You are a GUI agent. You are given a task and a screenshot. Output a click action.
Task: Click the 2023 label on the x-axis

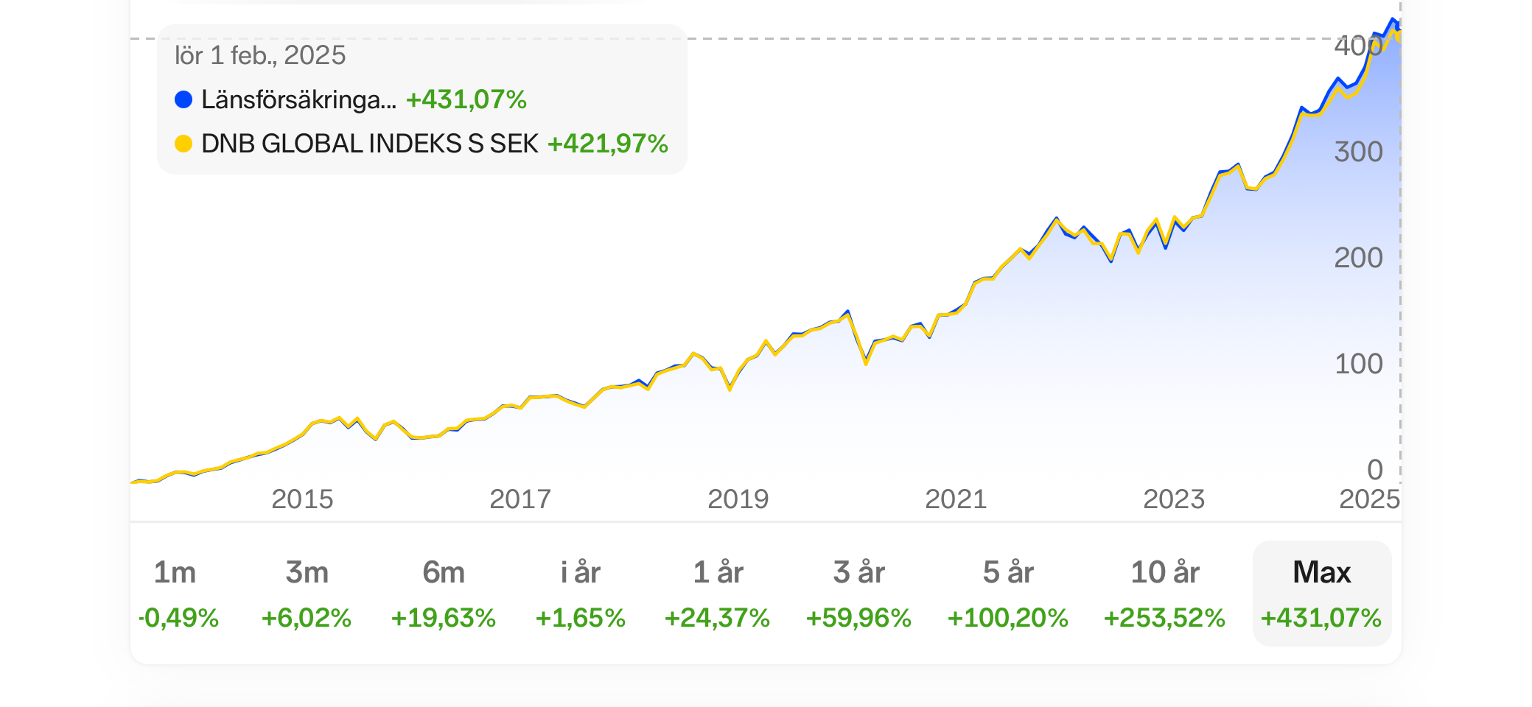click(x=1174, y=499)
